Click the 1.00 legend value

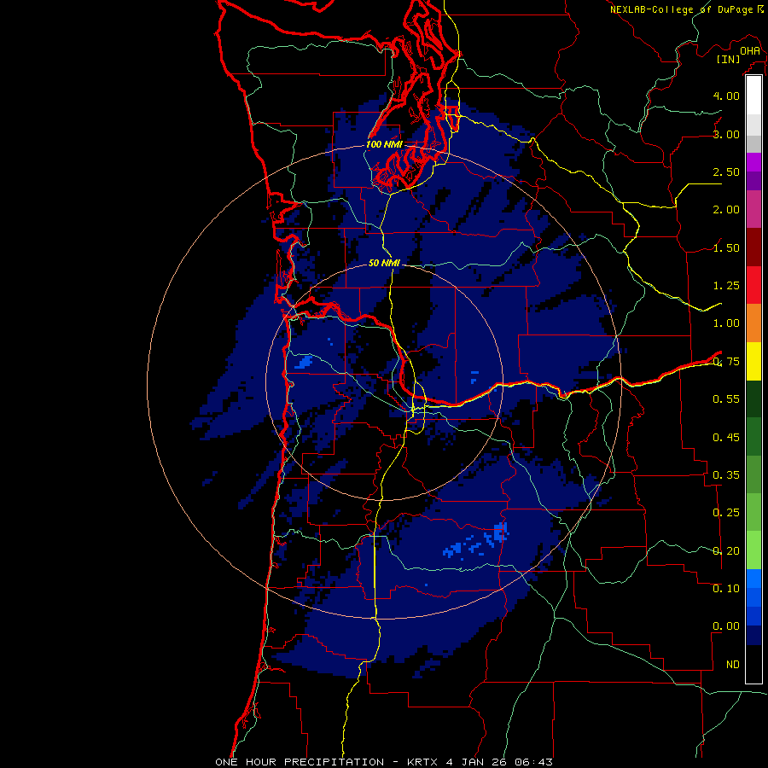(x=726, y=323)
